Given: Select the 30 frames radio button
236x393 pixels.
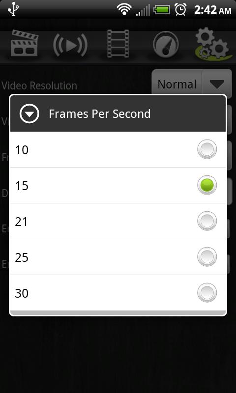Looking at the screenshot, I should [x=207, y=293].
